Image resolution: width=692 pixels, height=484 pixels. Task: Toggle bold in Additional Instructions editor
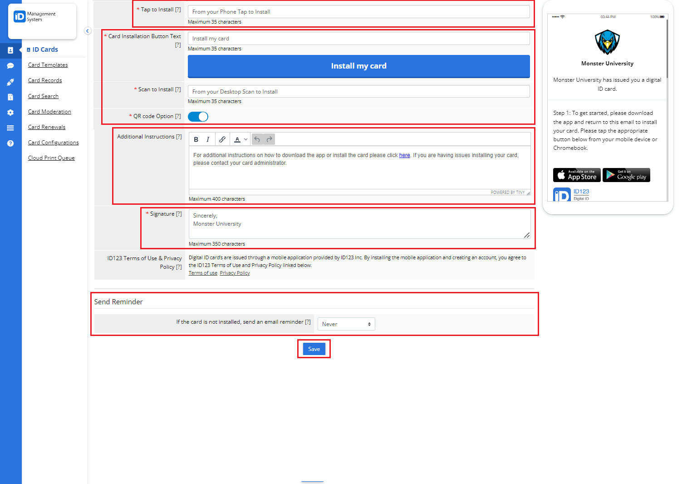point(196,139)
